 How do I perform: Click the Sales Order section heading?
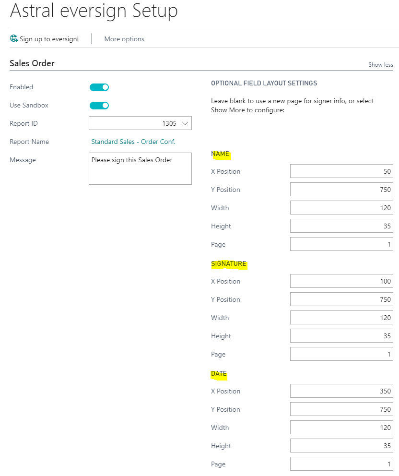tap(32, 63)
